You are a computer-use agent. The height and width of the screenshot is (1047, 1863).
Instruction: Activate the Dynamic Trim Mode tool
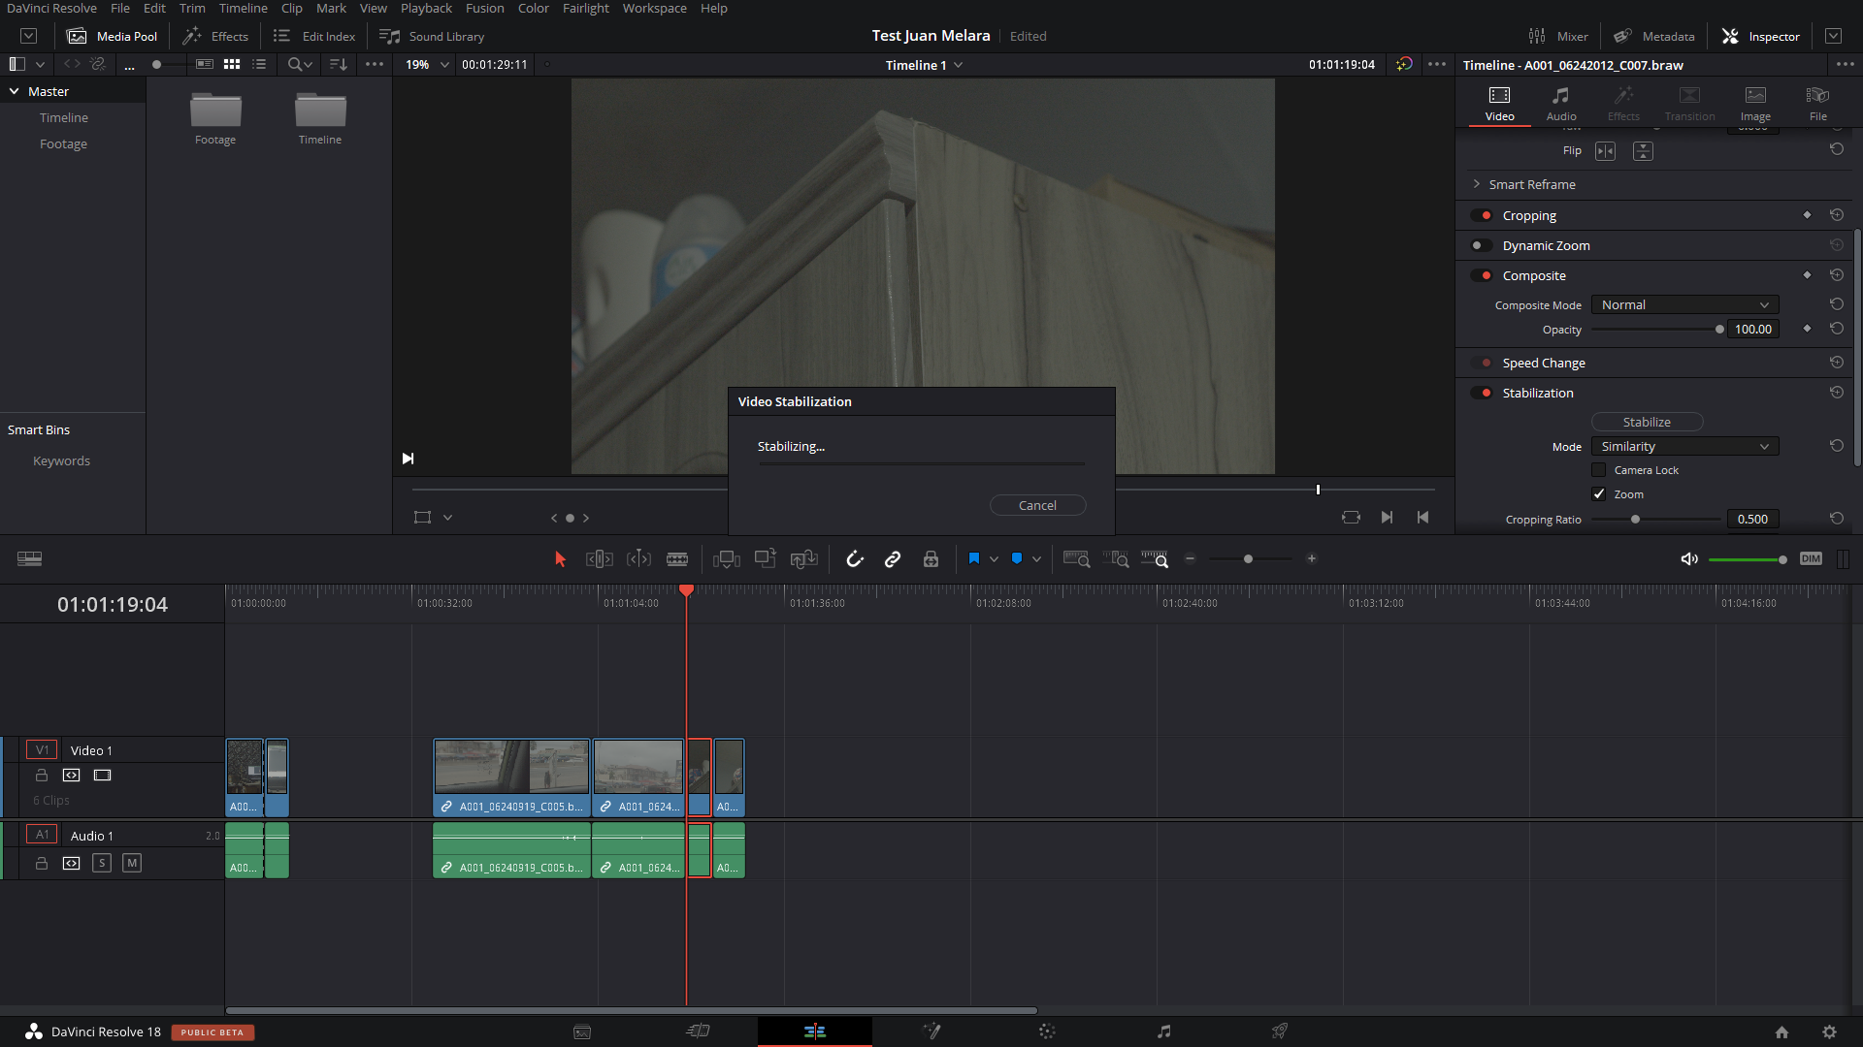(x=638, y=559)
